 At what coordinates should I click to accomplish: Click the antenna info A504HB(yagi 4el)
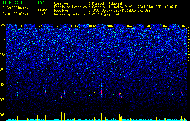click(x=107, y=14)
